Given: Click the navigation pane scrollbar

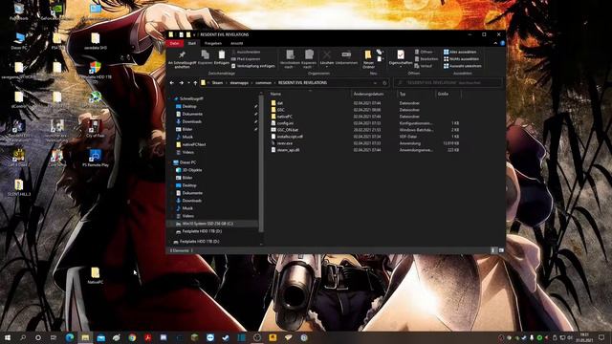Looking at the screenshot, I should point(261,163).
